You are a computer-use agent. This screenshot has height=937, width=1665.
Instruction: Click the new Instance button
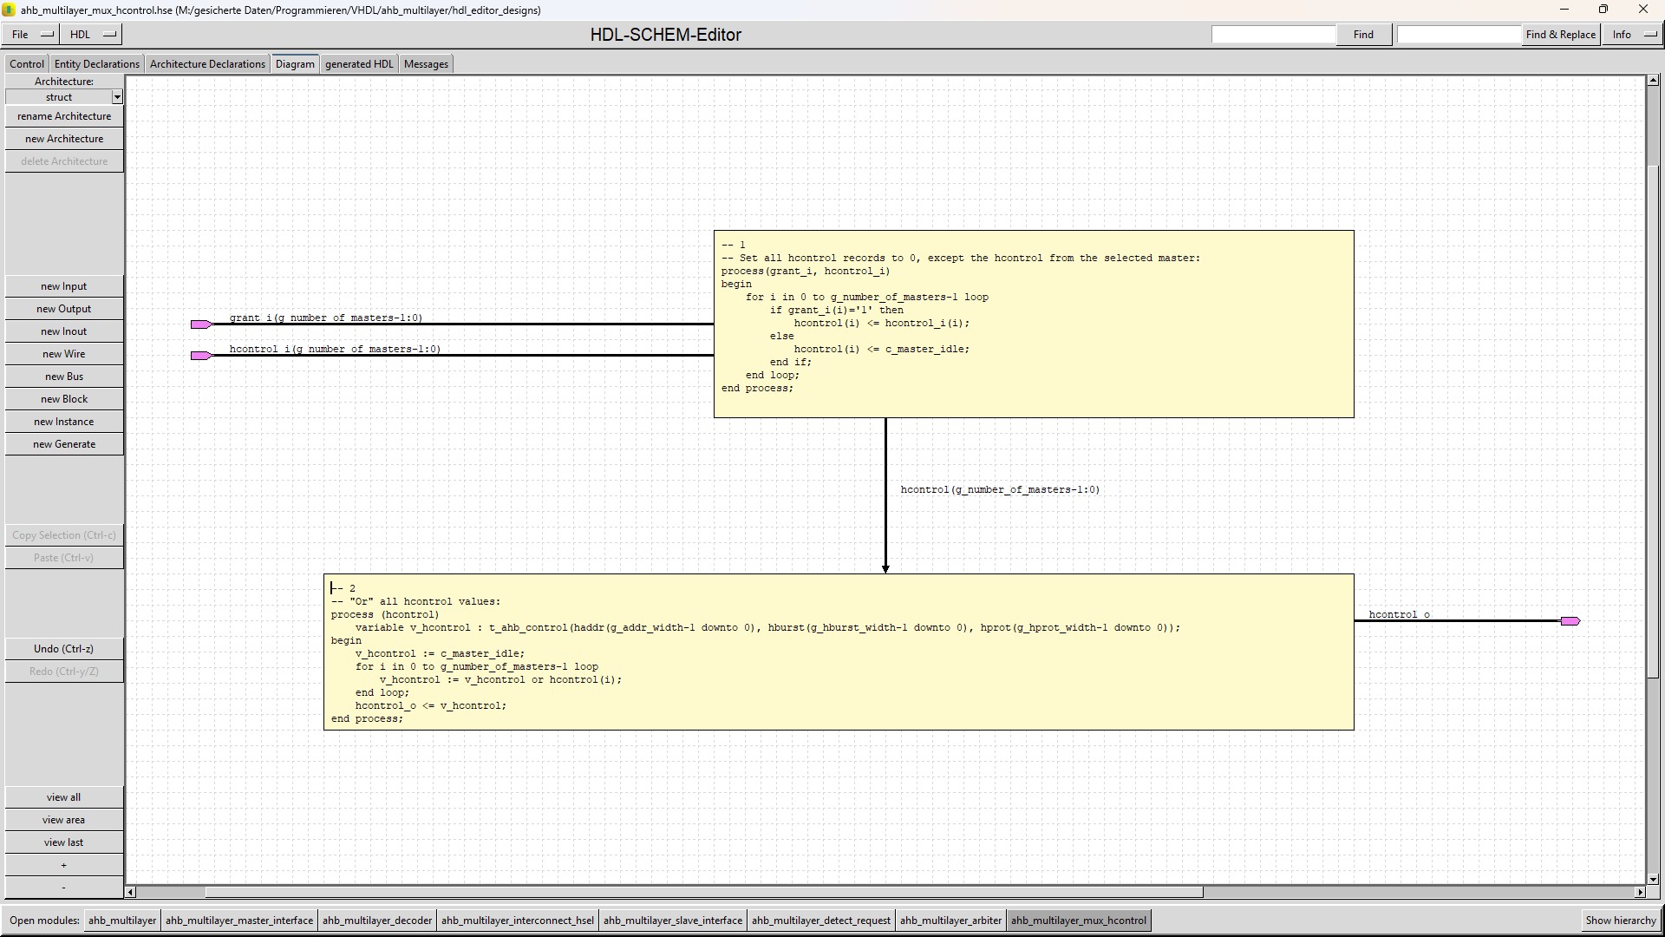point(64,422)
